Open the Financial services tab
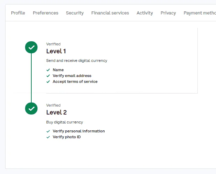Image resolution: width=216 pixels, height=174 pixels. click(x=110, y=13)
